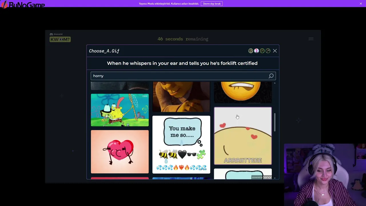Click the Choose_A.Gif dialog title

coord(104,51)
